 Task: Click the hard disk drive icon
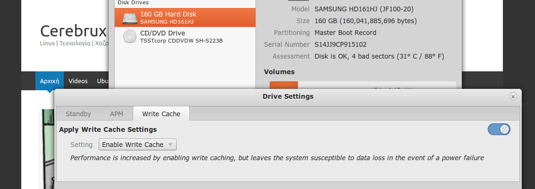pyautogui.click(x=130, y=17)
